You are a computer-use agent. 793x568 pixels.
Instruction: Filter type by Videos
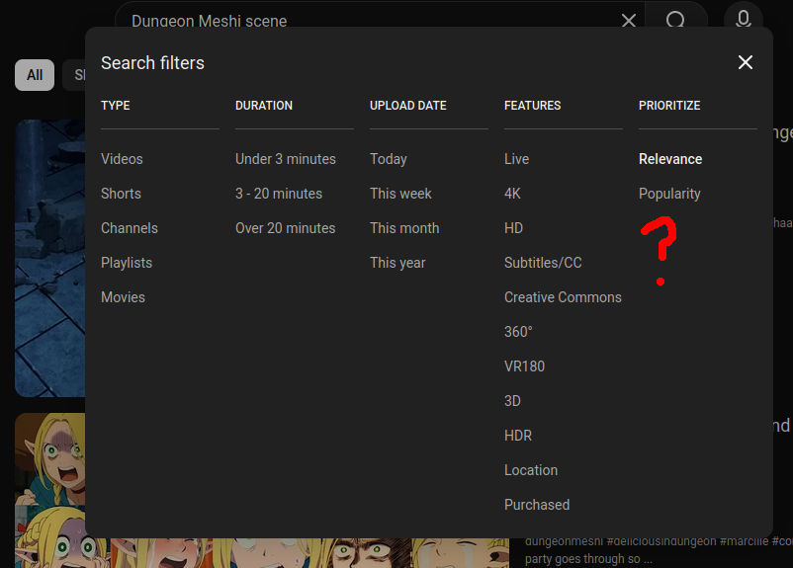coord(122,159)
